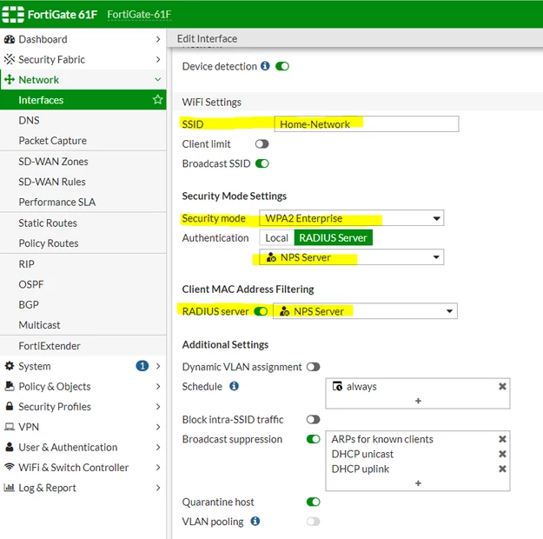Favorite Interfaces with the star icon
The image size is (543, 539).
157,99
